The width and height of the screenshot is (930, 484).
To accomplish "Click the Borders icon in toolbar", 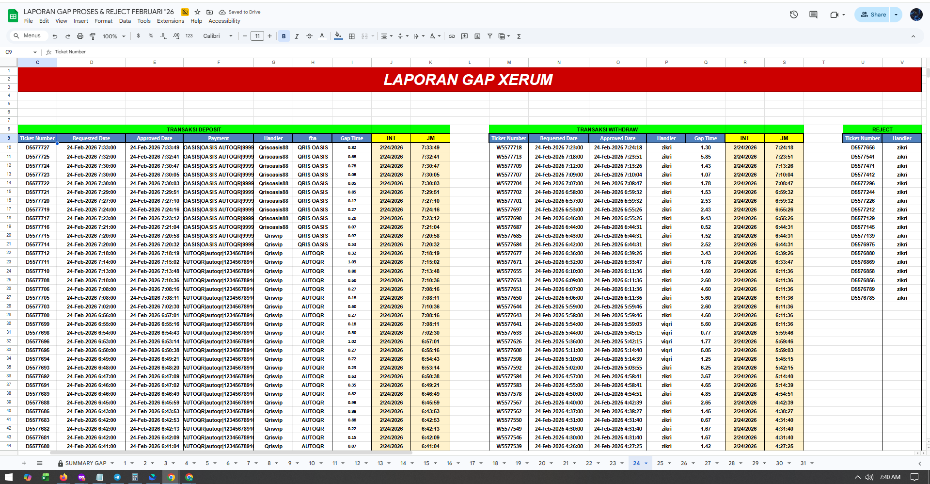I will pyautogui.click(x=352, y=36).
